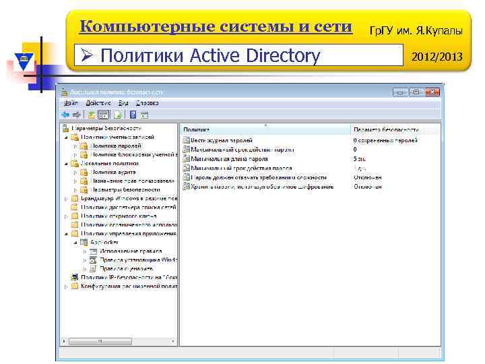Select Назначение прав пользователя tree item

[133, 181]
